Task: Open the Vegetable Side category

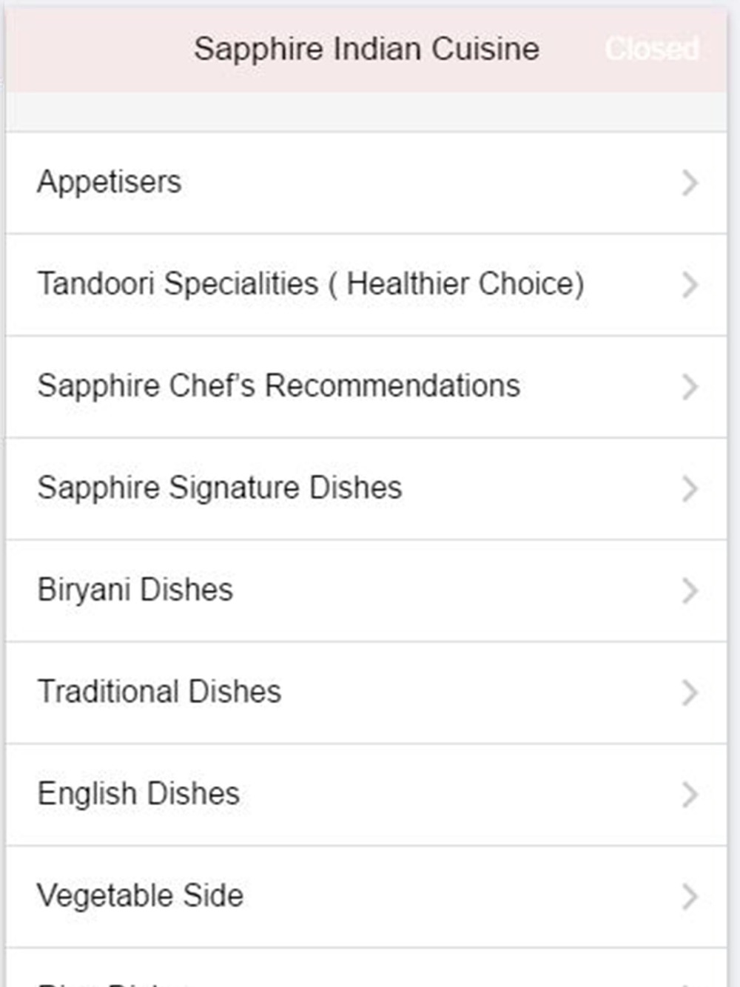Action: point(366,897)
